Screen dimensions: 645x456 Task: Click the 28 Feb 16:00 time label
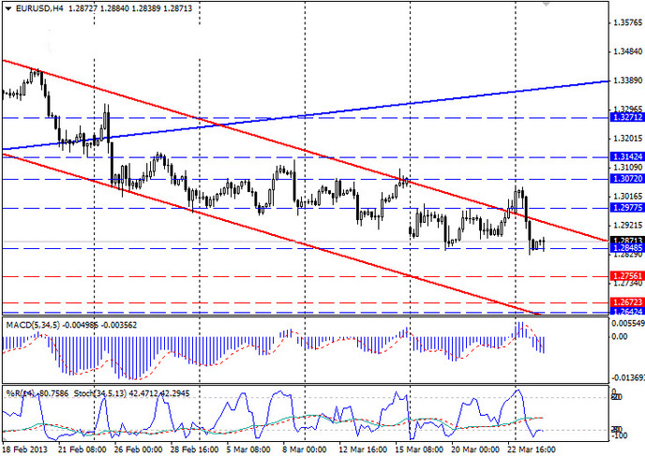[x=194, y=449]
